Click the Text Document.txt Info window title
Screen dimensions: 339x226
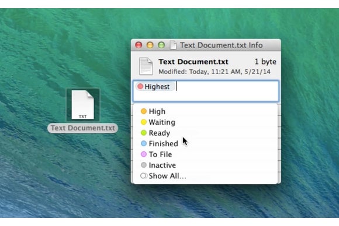pyautogui.click(x=222, y=45)
